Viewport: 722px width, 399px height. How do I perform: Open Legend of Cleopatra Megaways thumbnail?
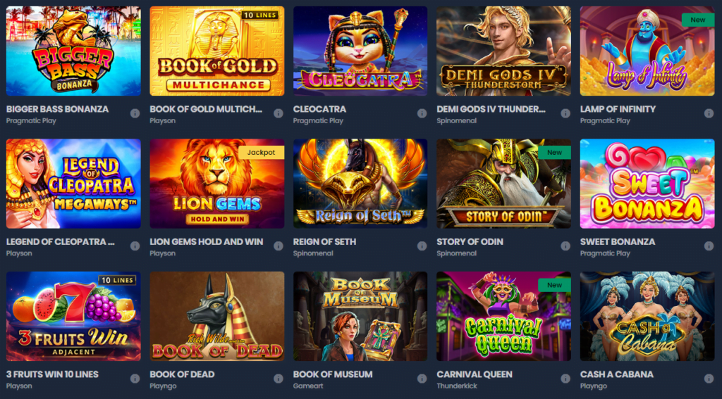pos(73,184)
